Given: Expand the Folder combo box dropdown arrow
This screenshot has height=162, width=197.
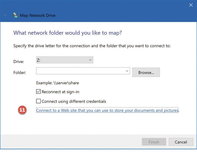Looking at the screenshot, I should (x=127, y=71).
